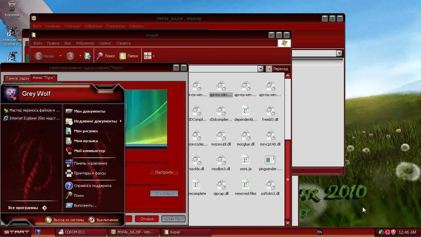The image size is (421, 237).
Task: Click the safely remove hardware tray icon
Action: coord(381,232)
